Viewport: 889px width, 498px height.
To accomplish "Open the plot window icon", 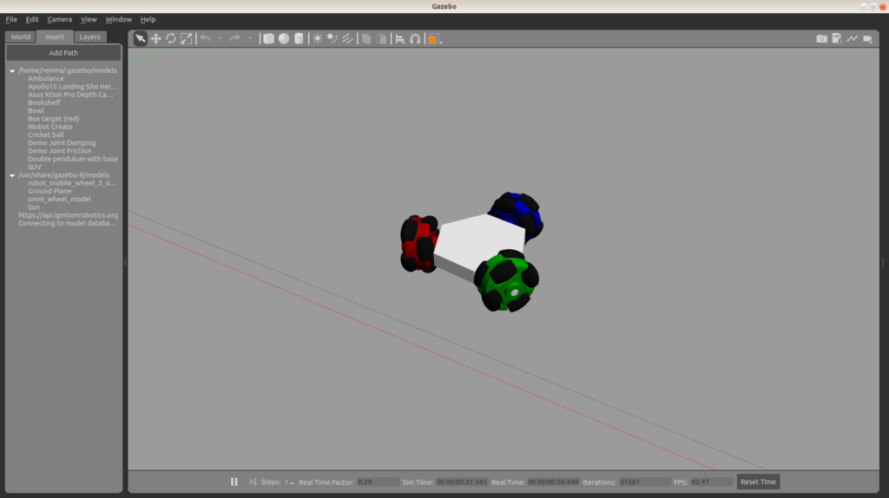I will coord(853,38).
